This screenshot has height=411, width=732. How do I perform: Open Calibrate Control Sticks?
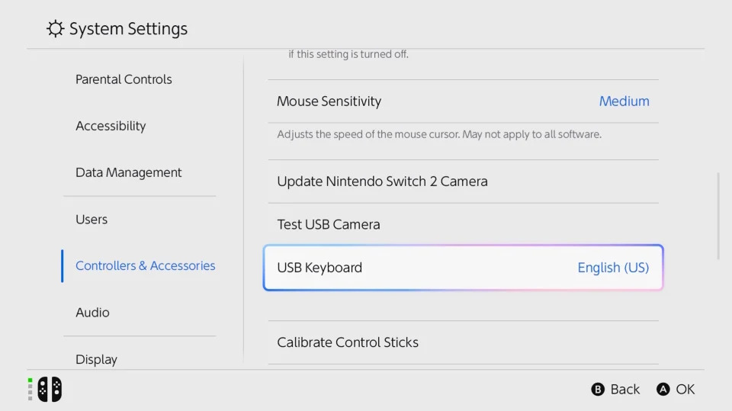tap(348, 342)
